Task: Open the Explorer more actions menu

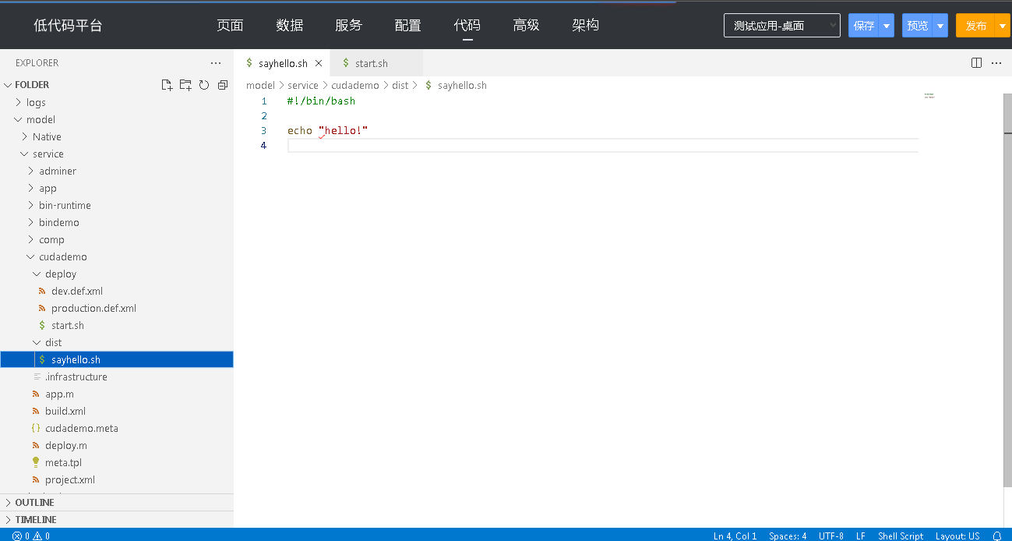Action: (x=216, y=63)
